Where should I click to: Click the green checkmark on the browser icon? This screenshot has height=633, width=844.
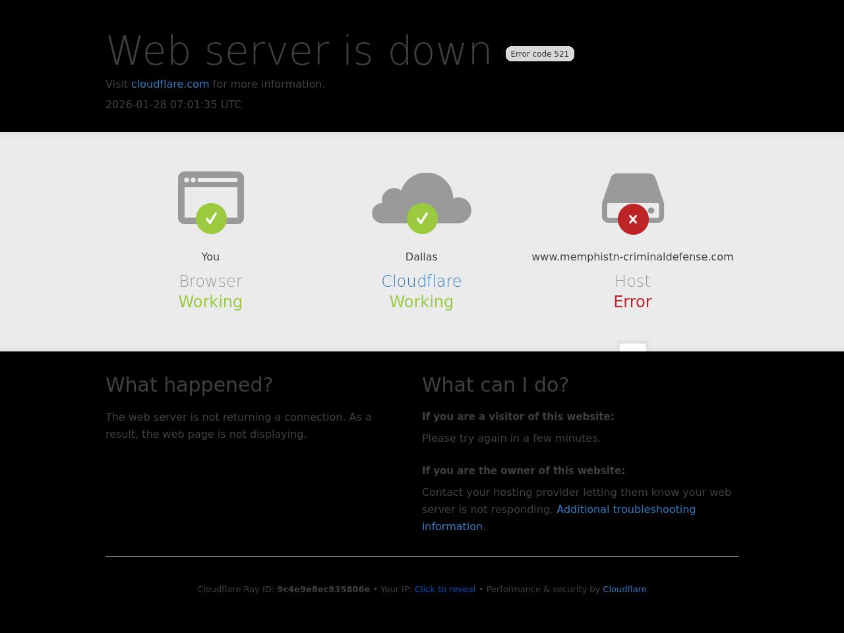click(211, 218)
